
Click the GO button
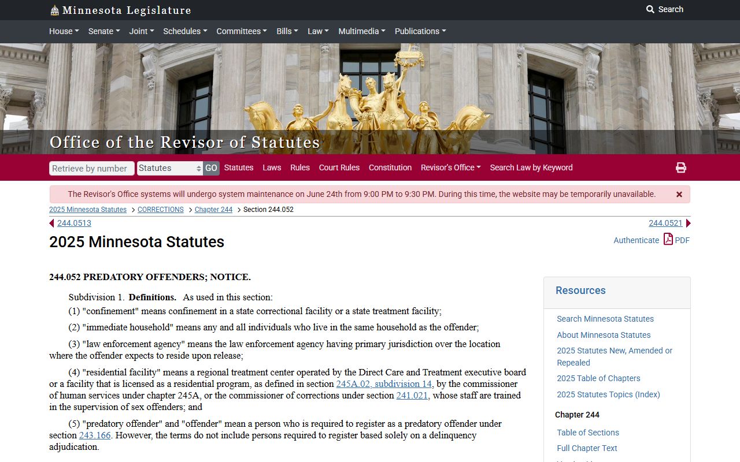point(211,168)
